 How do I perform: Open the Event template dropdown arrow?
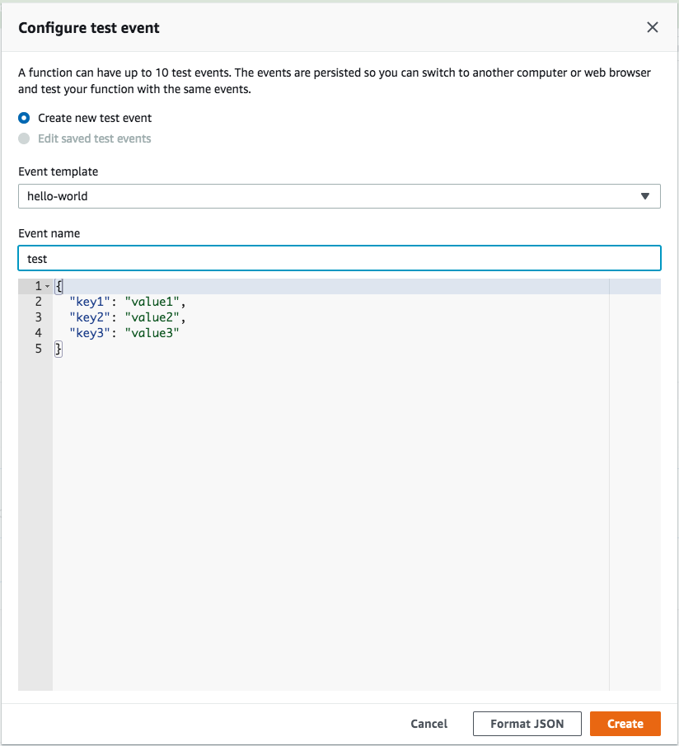(644, 196)
